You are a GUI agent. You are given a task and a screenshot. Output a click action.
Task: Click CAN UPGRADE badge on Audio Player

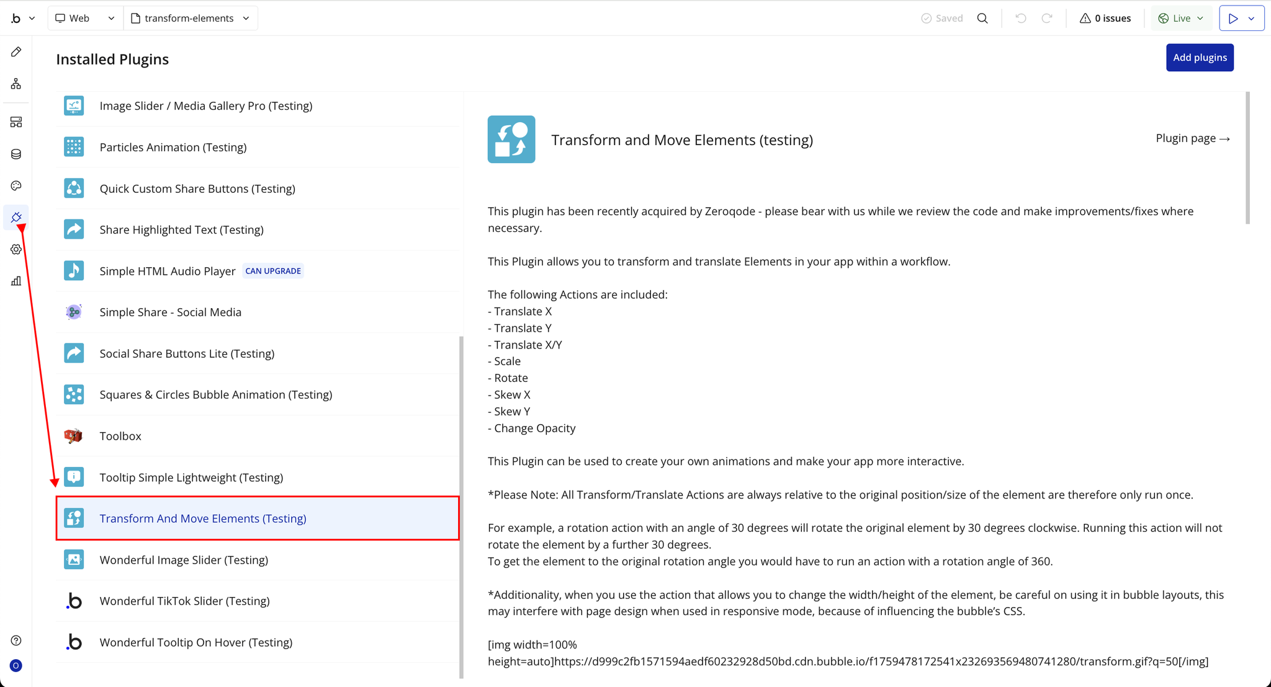[273, 271]
